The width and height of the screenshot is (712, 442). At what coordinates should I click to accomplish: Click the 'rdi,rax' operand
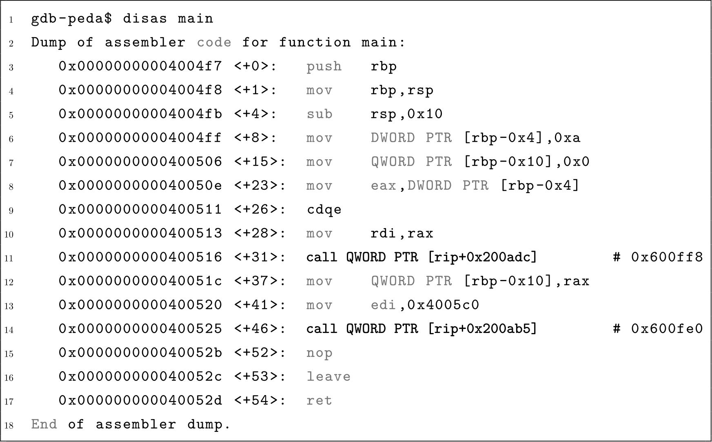402,233
